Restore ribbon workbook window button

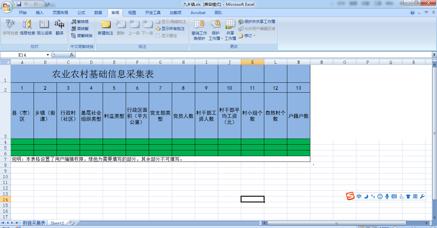pyautogui.click(x=426, y=12)
